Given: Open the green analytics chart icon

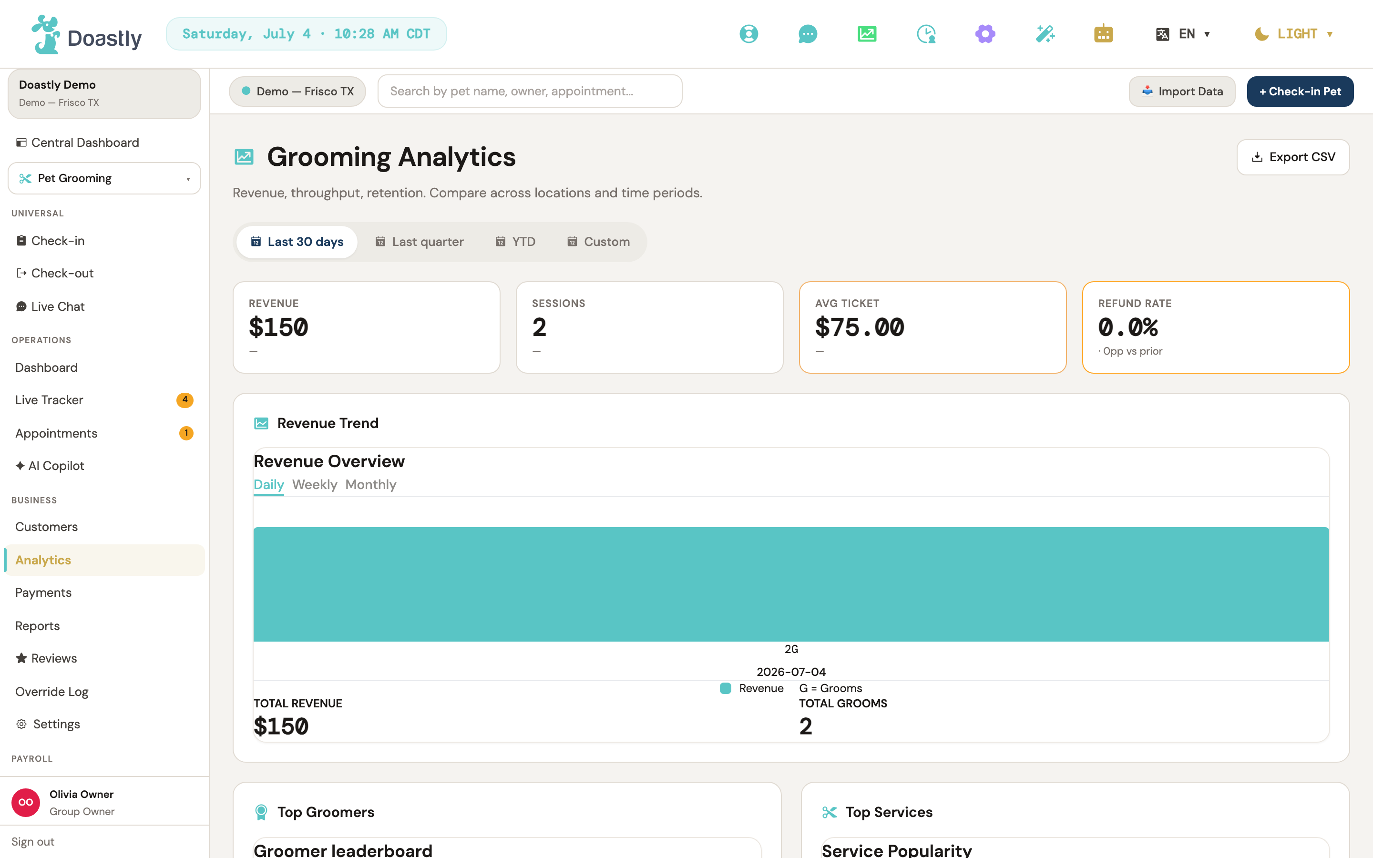Looking at the screenshot, I should point(867,34).
